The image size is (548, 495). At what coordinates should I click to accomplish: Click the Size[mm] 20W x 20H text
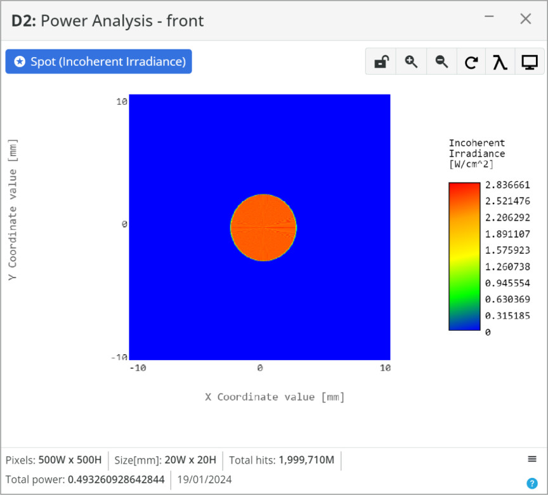pyautogui.click(x=166, y=460)
